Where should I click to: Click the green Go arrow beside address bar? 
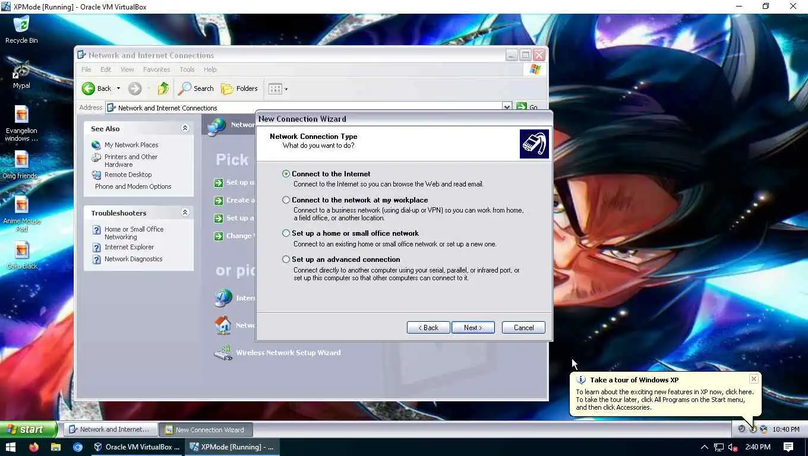point(522,107)
